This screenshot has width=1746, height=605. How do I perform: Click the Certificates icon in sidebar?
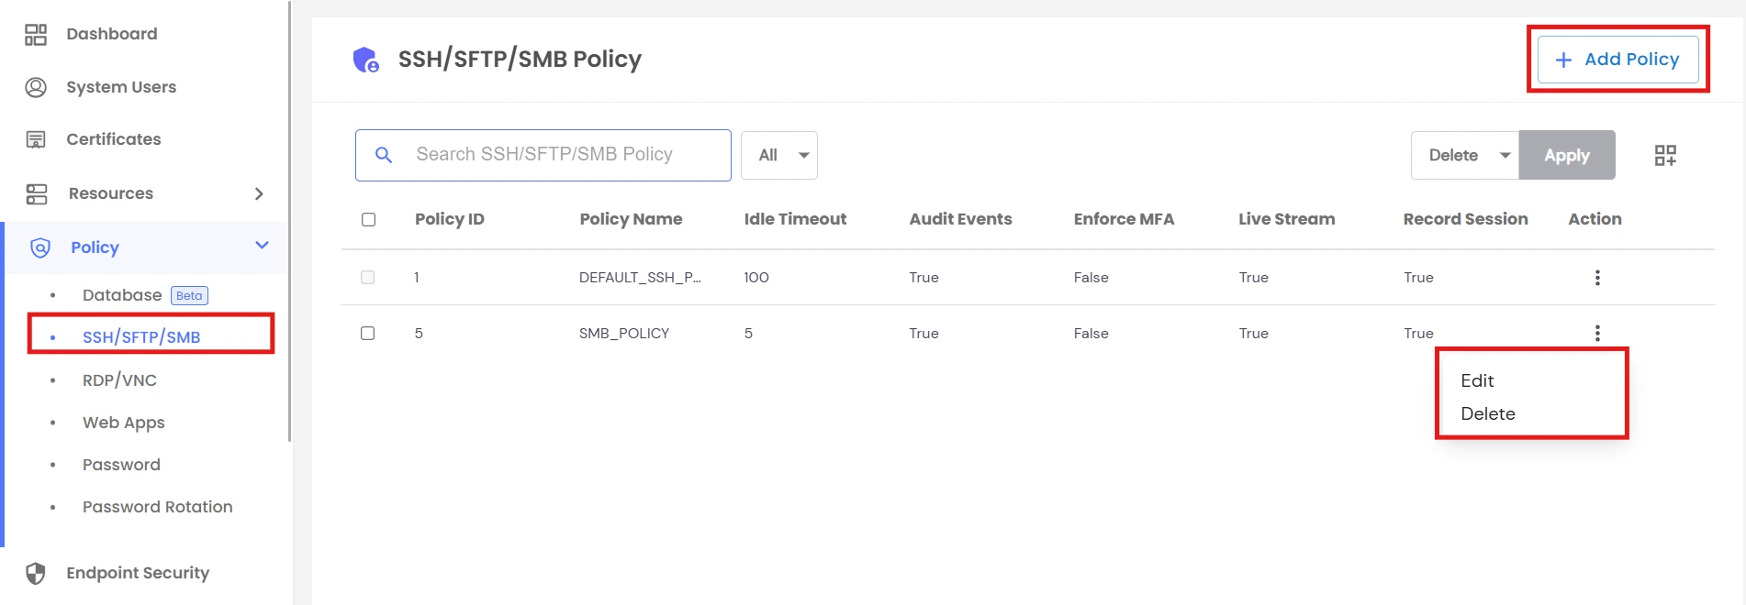pyautogui.click(x=36, y=139)
